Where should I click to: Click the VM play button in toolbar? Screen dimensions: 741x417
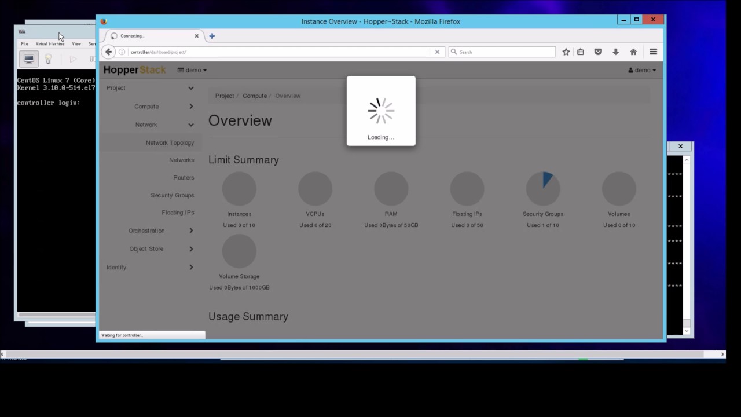pyautogui.click(x=73, y=58)
